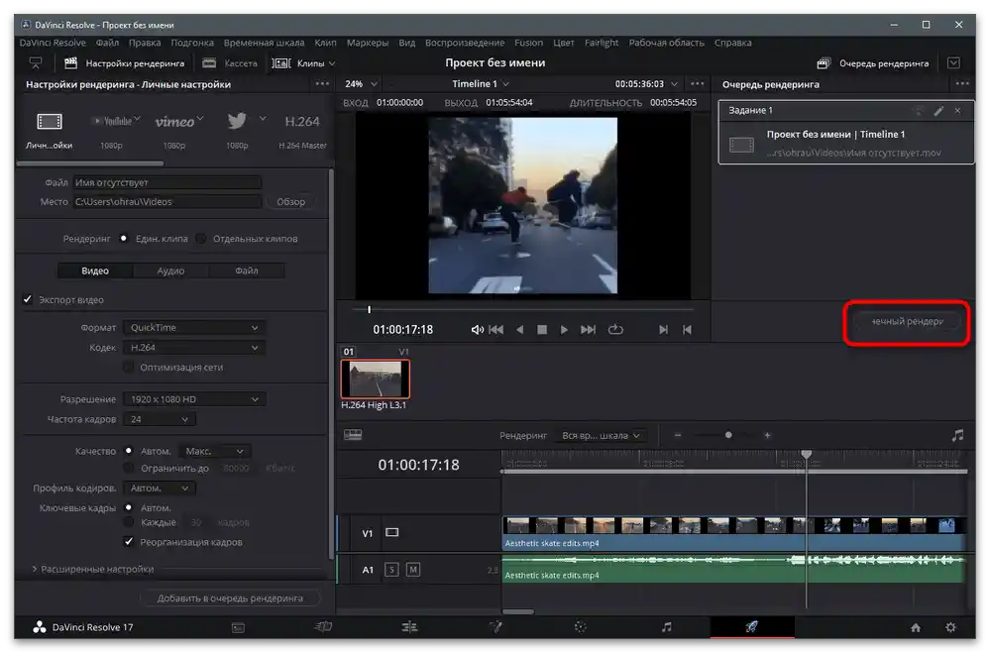Remove Задание 1 from the render queue
Viewport: 990px width, 653px height.
pyautogui.click(x=958, y=111)
